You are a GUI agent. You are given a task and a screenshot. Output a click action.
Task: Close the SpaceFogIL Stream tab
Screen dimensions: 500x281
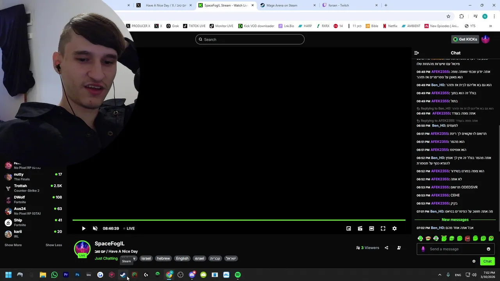[253, 5]
